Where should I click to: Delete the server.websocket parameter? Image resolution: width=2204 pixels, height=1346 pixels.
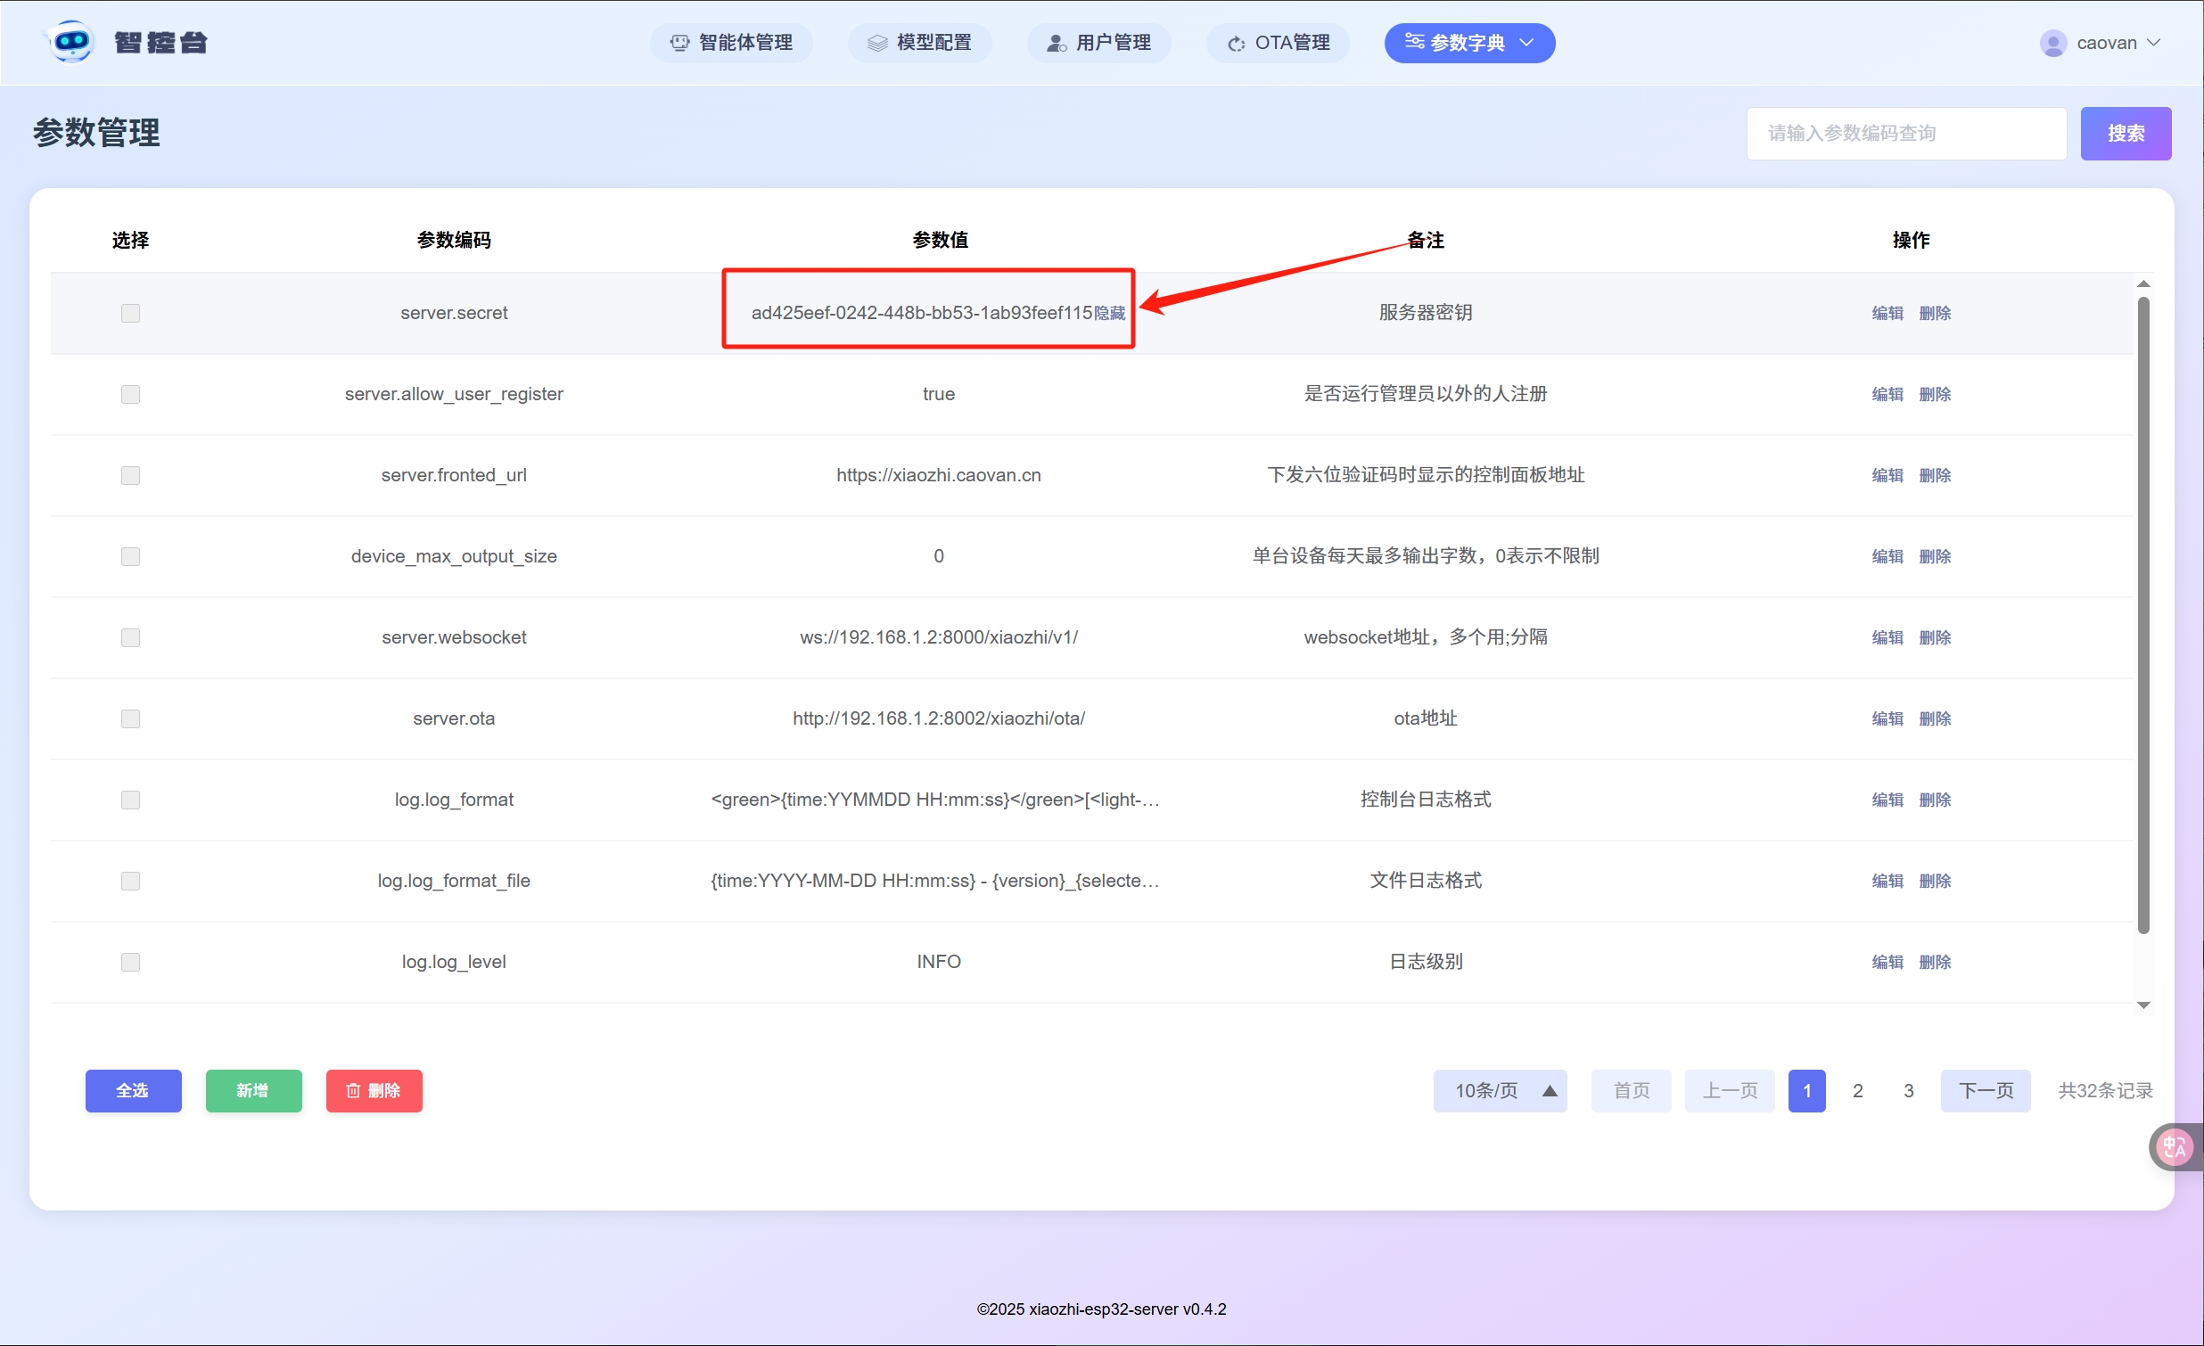click(x=1935, y=637)
